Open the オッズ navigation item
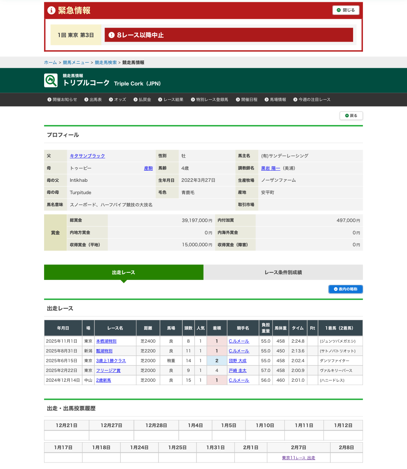This screenshot has height=469, width=407. click(118, 100)
